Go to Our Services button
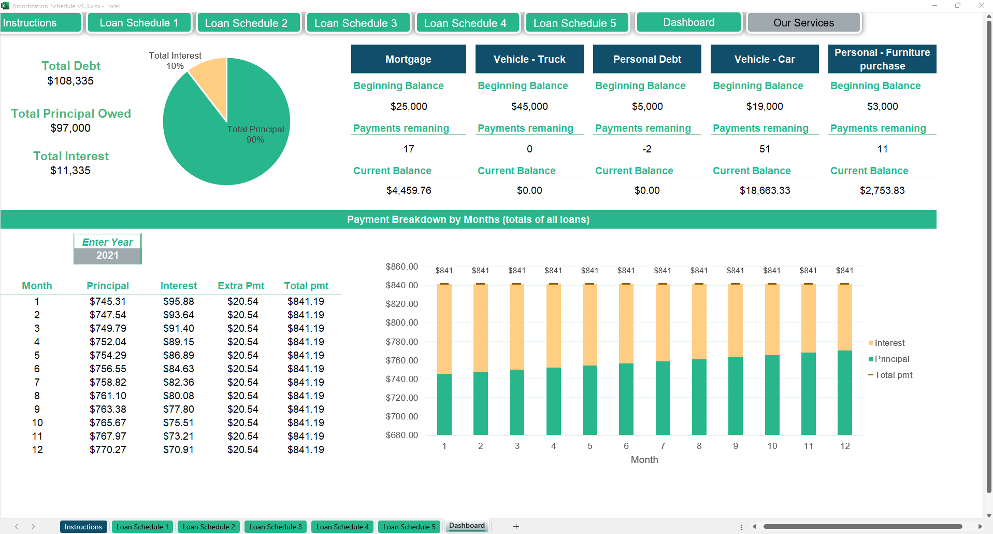The height and width of the screenshot is (534, 993). 803,23
